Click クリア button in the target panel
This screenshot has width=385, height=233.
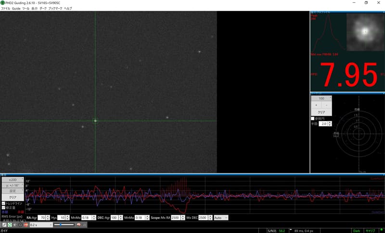pyautogui.click(x=321, y=112)
